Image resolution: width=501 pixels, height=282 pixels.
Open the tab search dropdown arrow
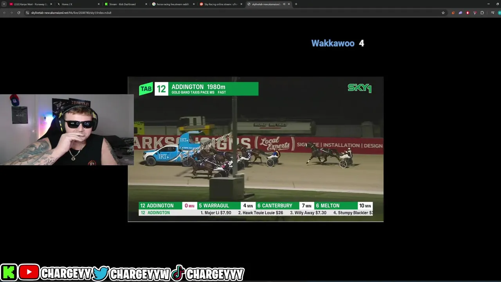point(4,4)
